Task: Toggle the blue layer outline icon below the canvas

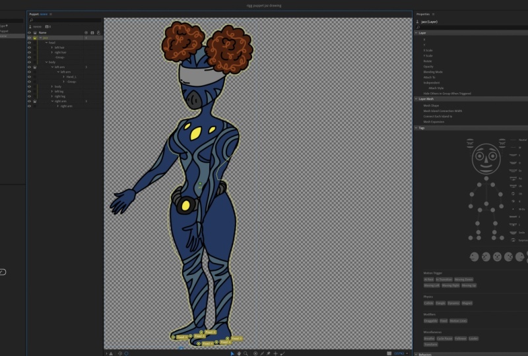Action: [x=126, y=353]
